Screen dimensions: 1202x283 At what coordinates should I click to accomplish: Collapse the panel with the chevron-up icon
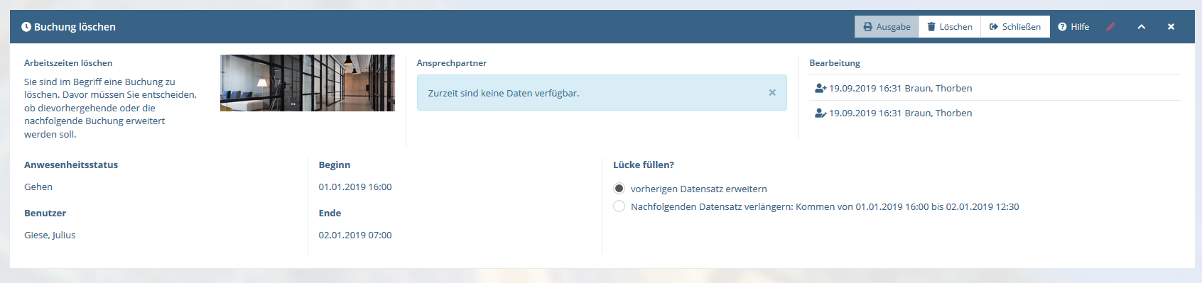1142,27
